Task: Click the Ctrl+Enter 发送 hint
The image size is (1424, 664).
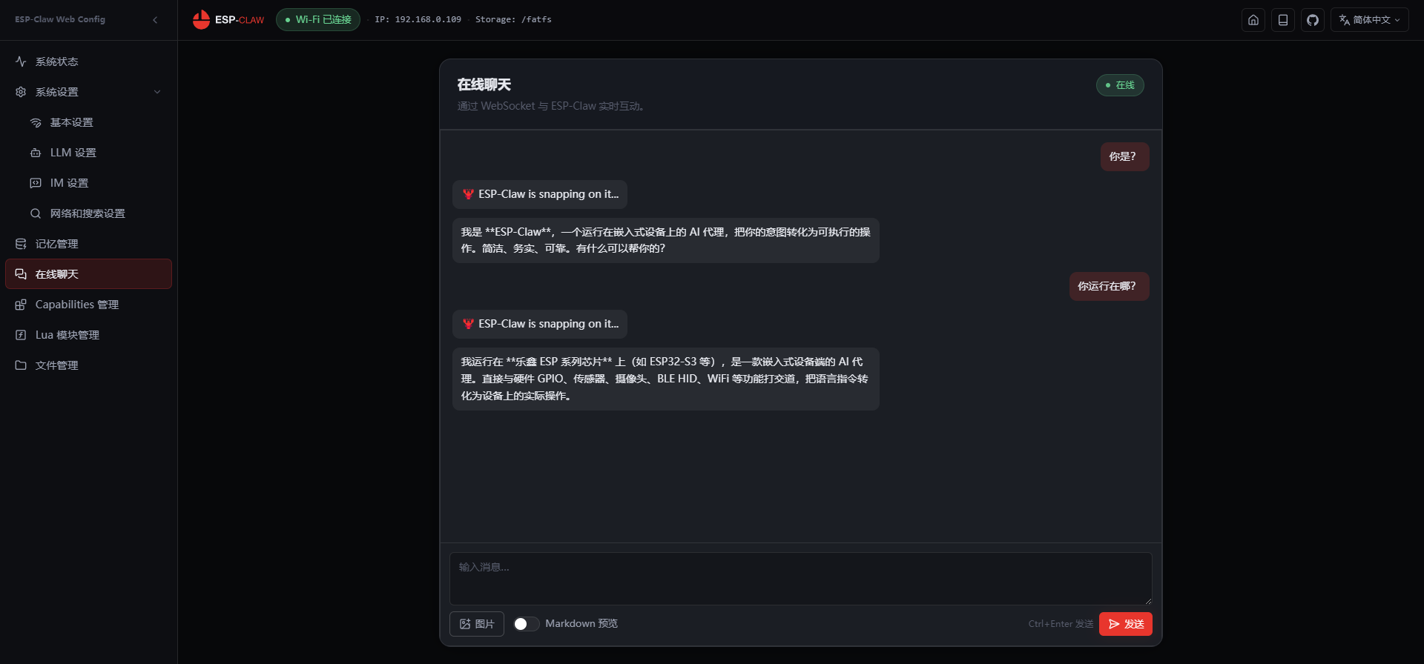Action: click(x=1061, y=624)
